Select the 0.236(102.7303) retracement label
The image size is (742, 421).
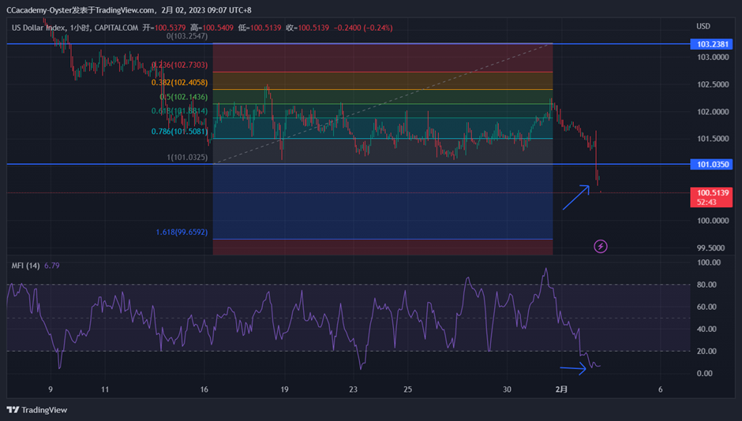(x=179, y=65)
